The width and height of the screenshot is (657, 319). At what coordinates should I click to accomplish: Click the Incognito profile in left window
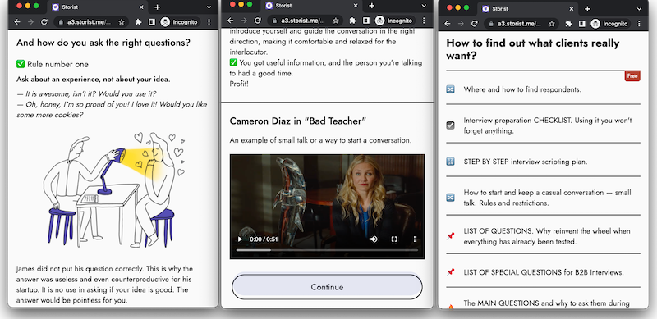[x=179, y=22]
